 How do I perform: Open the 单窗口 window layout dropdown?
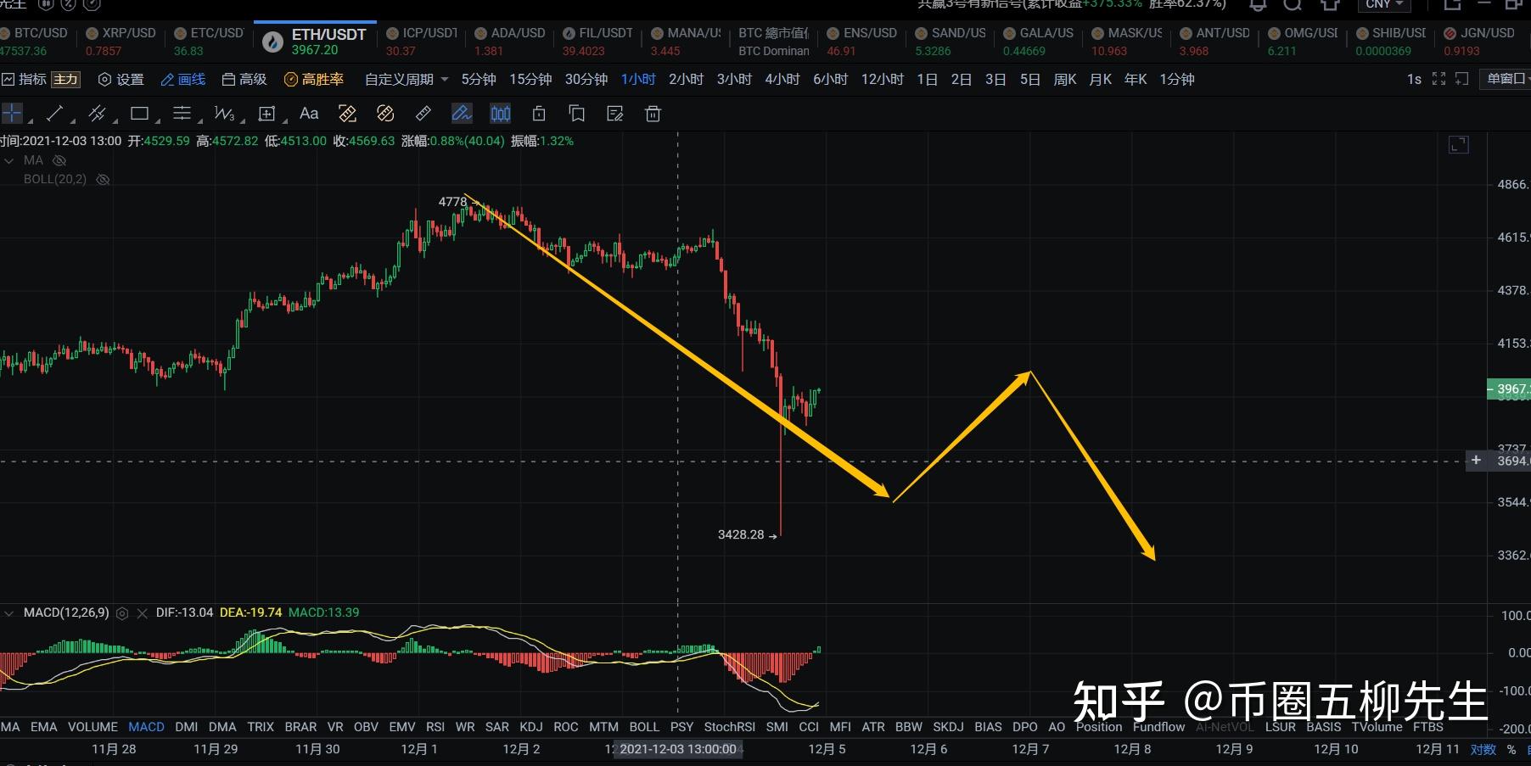tap(1507, 79)
